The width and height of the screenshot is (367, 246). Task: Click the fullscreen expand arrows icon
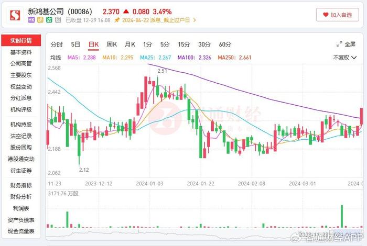[339, 44]
